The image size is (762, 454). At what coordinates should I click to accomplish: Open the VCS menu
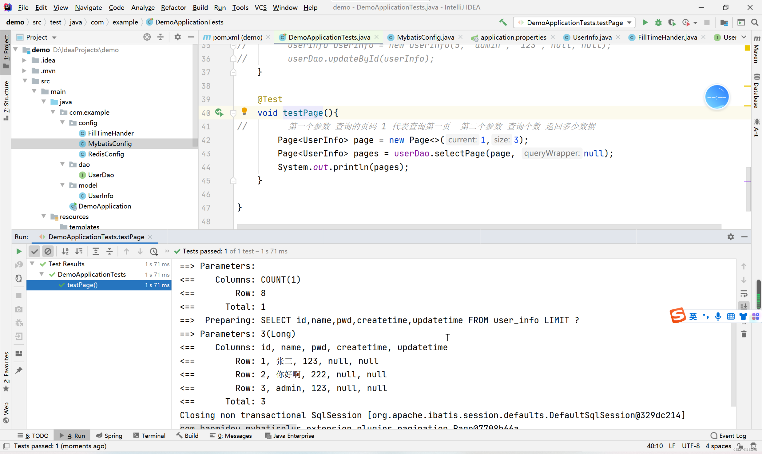coord(260,7)
